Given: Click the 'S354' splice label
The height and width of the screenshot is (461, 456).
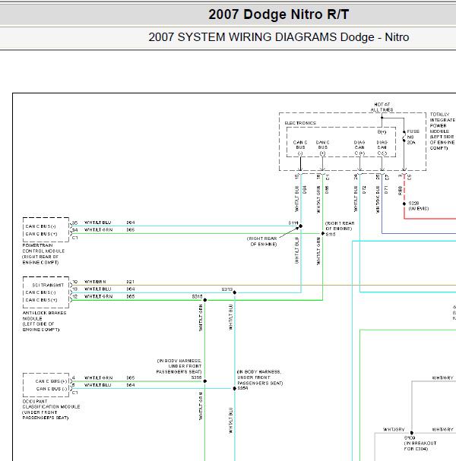Looking at the screenshot, I should (242, 388).
